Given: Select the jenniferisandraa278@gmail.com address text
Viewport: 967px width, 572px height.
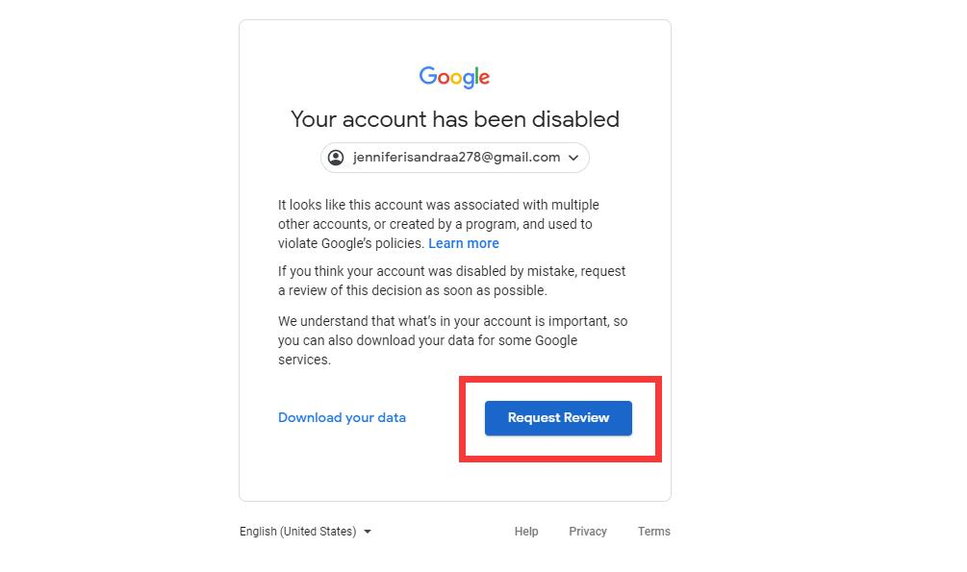Looking at the screenshot, I should pyautogui.click(x=456, y=158).
